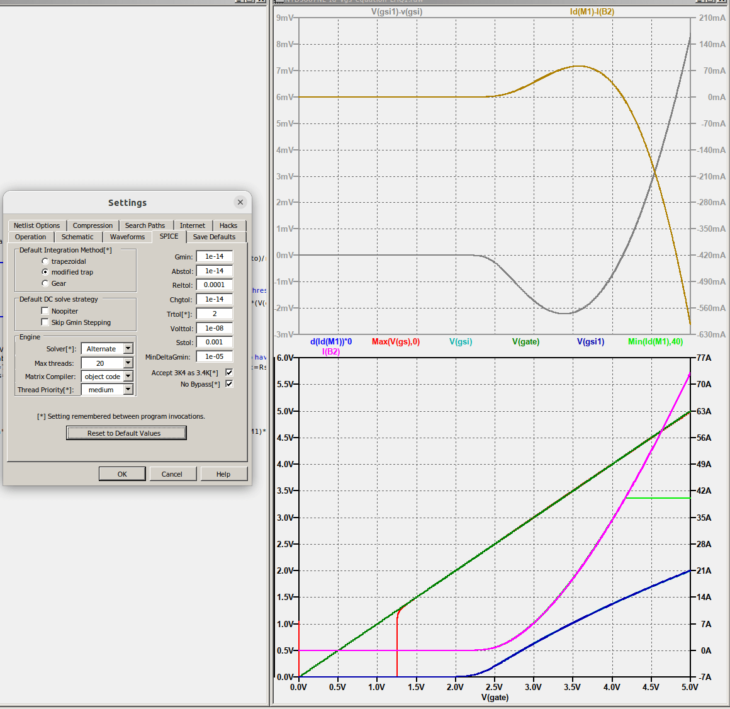Image resolution: width=730 pixels, height=709 pixels.
Task: Enable Skip Gmin Stepping checkbox
Action: [45, 322]
